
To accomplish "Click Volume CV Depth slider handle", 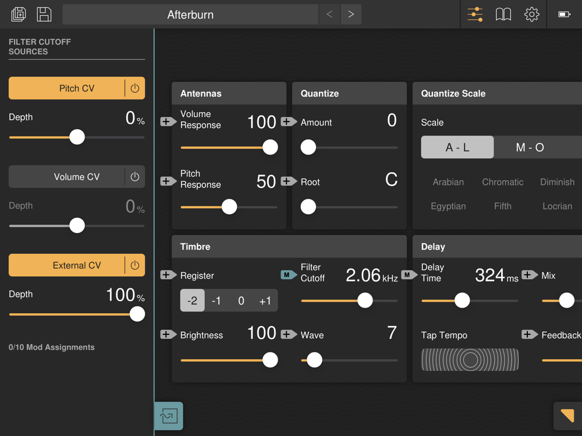I will [77, 226].
